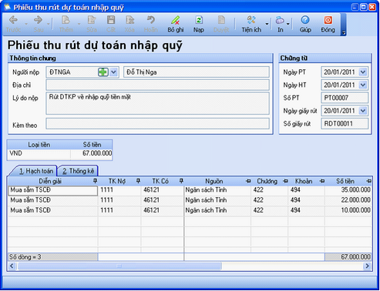This screenshot has width=380, height=291.
Task: Click the Kèm theo input field
Action: pos(158,124)
